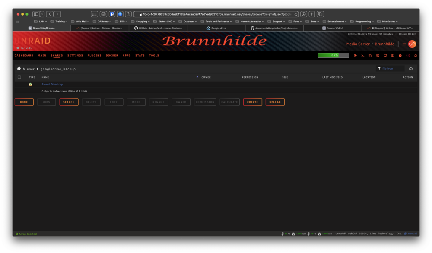Open the Settings menu item
Screen dimensions: 432x253
pos(75,55)
